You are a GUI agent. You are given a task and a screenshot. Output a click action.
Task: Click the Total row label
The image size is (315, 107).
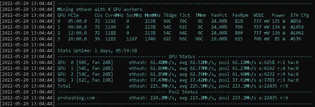[64, 86]
